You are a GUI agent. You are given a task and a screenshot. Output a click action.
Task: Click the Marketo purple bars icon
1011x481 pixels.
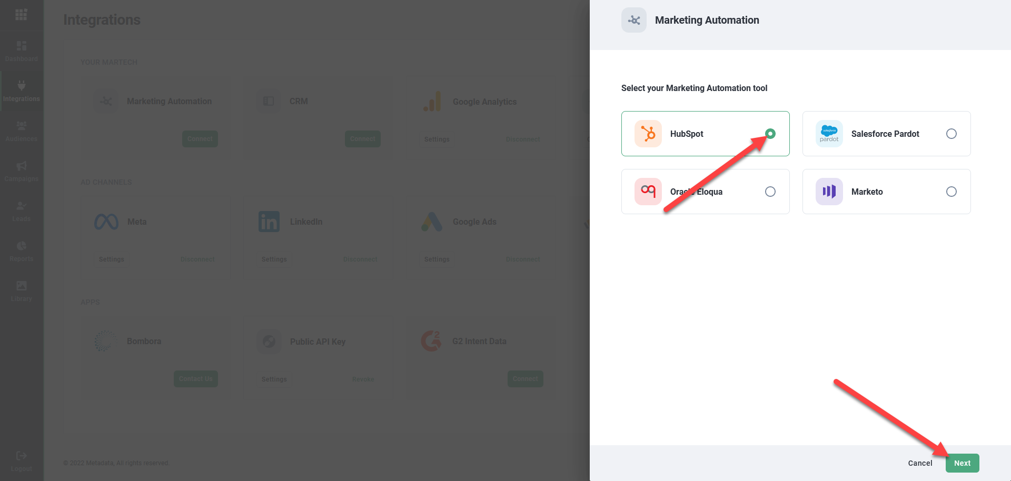(x=829, y=192)
